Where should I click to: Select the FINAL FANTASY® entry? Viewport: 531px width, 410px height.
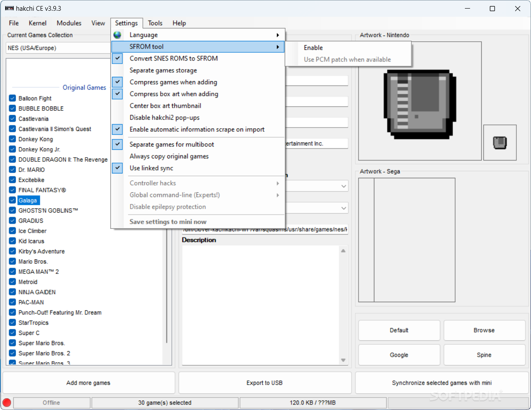pyautogui.click(x=42, y=190)
